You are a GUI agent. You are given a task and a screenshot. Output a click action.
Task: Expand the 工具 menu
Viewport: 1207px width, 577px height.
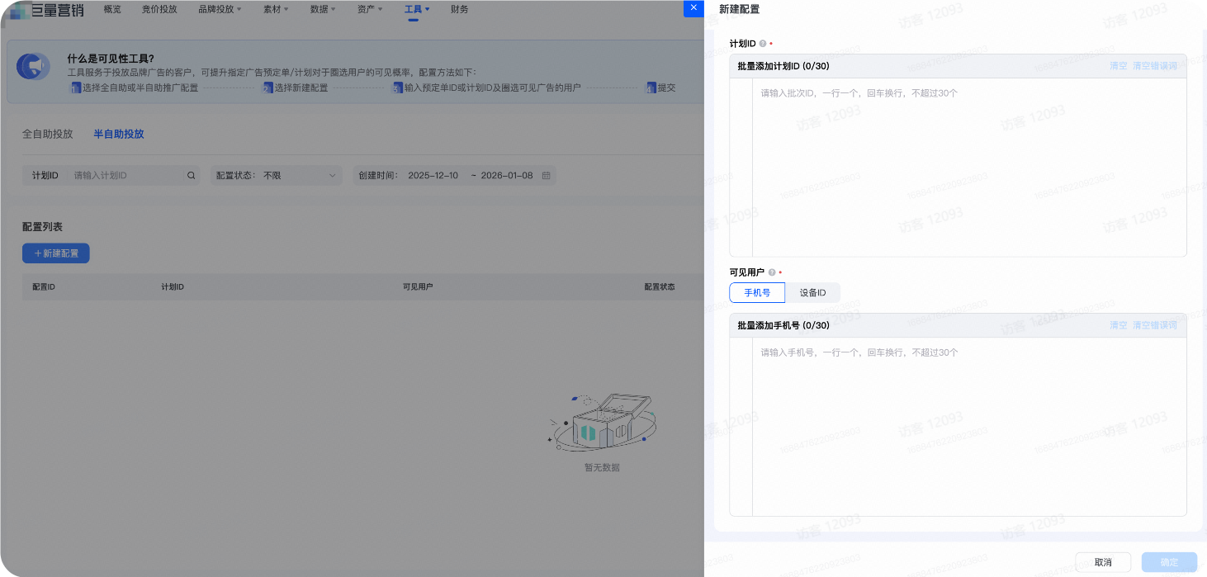point(417,10)
